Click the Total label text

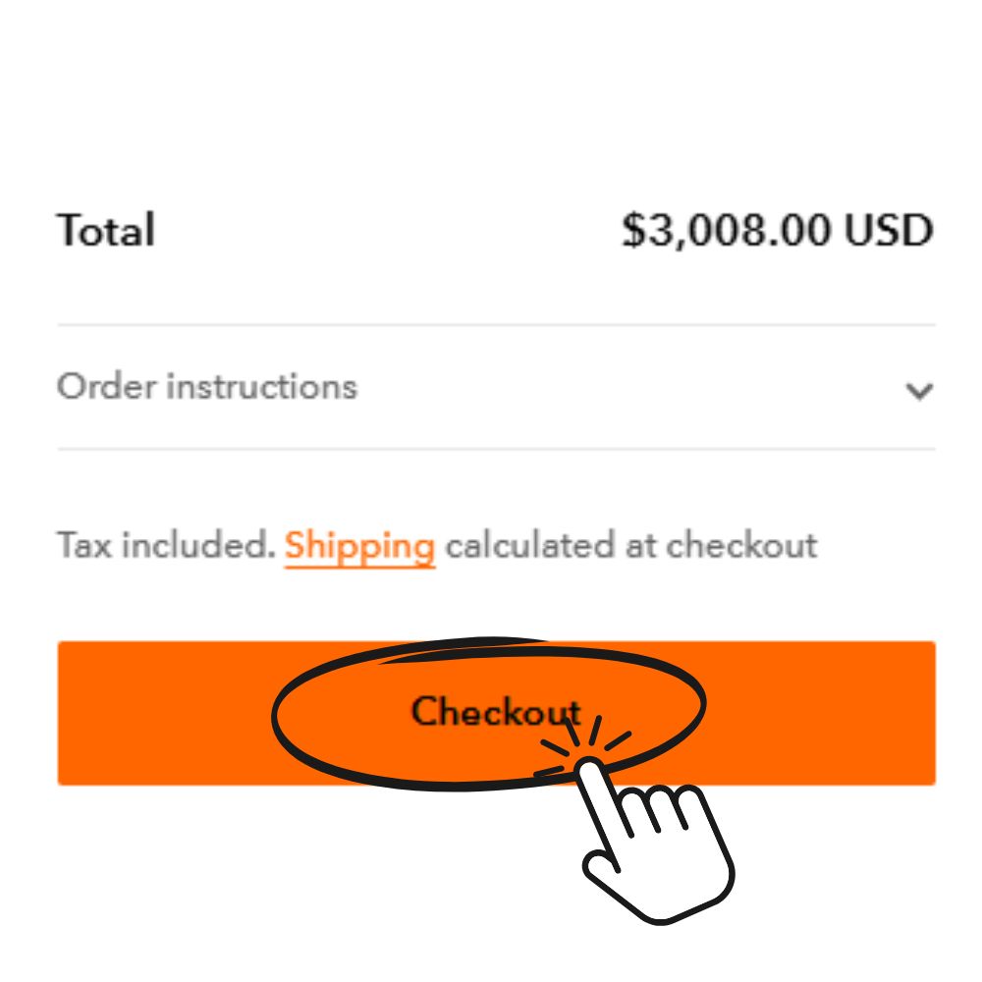click(106, 232)
